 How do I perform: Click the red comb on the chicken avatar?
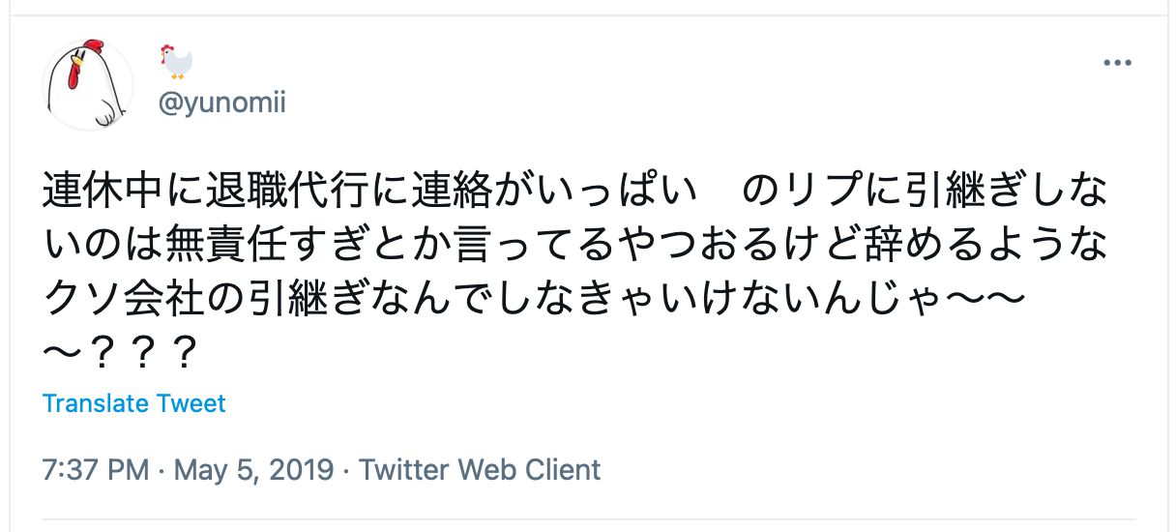pyautogui.click(x=92, y=48)
